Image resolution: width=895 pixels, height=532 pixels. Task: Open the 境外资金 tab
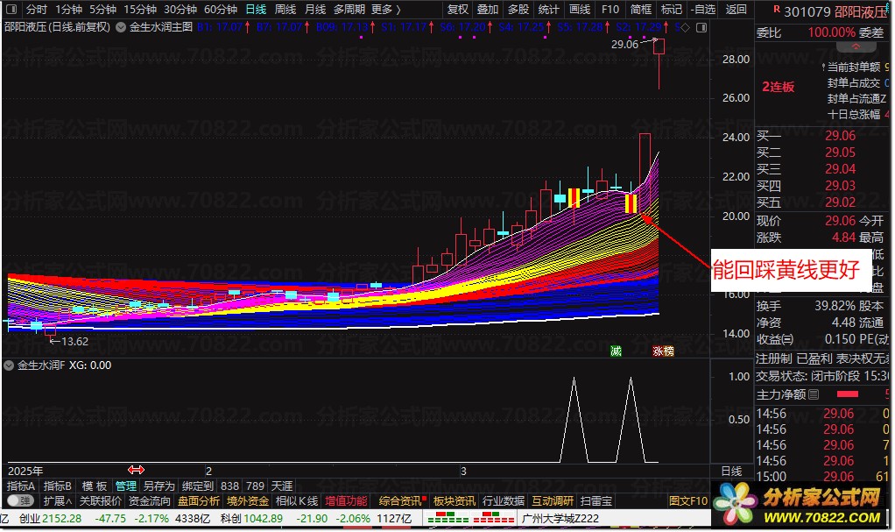(x=248, y=500)
